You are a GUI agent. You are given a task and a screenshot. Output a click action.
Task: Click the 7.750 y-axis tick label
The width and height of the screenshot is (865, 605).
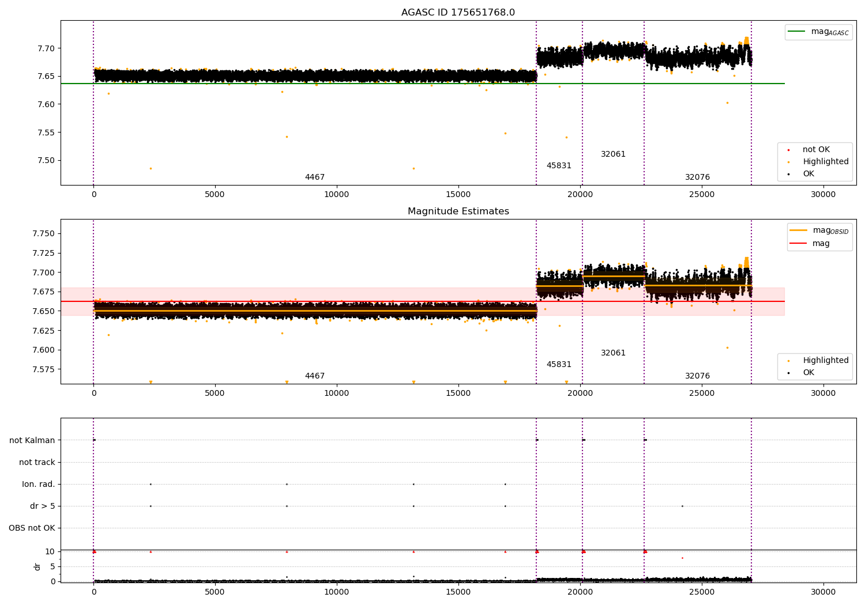point(44,233)
